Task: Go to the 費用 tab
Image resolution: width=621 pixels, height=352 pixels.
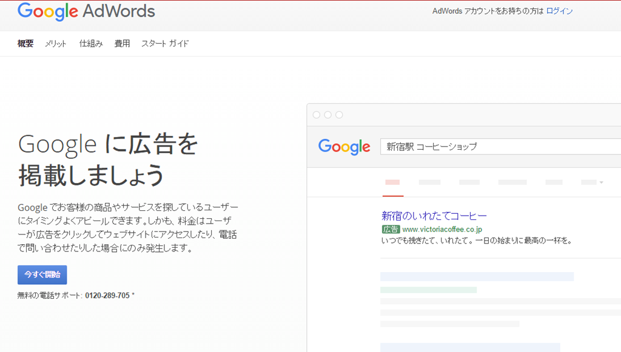Action: [x=122, y=44]
